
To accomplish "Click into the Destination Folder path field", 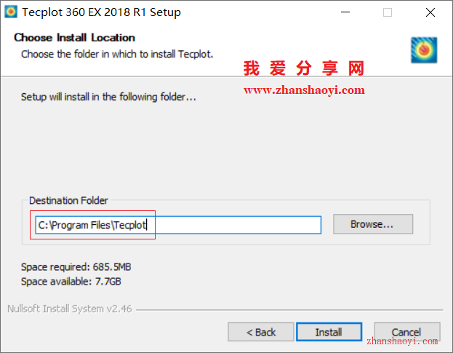I will pyautogui.click(x=178, y=225).
